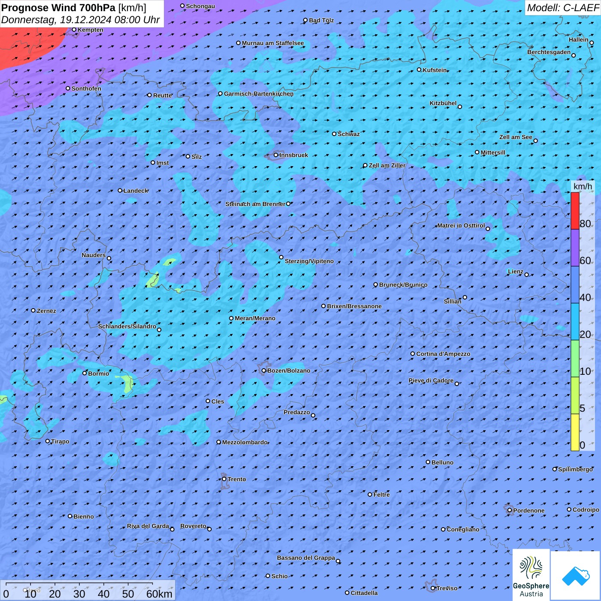The width and height of the screenshot is (601, 601).
Task: Click the Sonthofen city marker
Action: (x=68, y=88)
